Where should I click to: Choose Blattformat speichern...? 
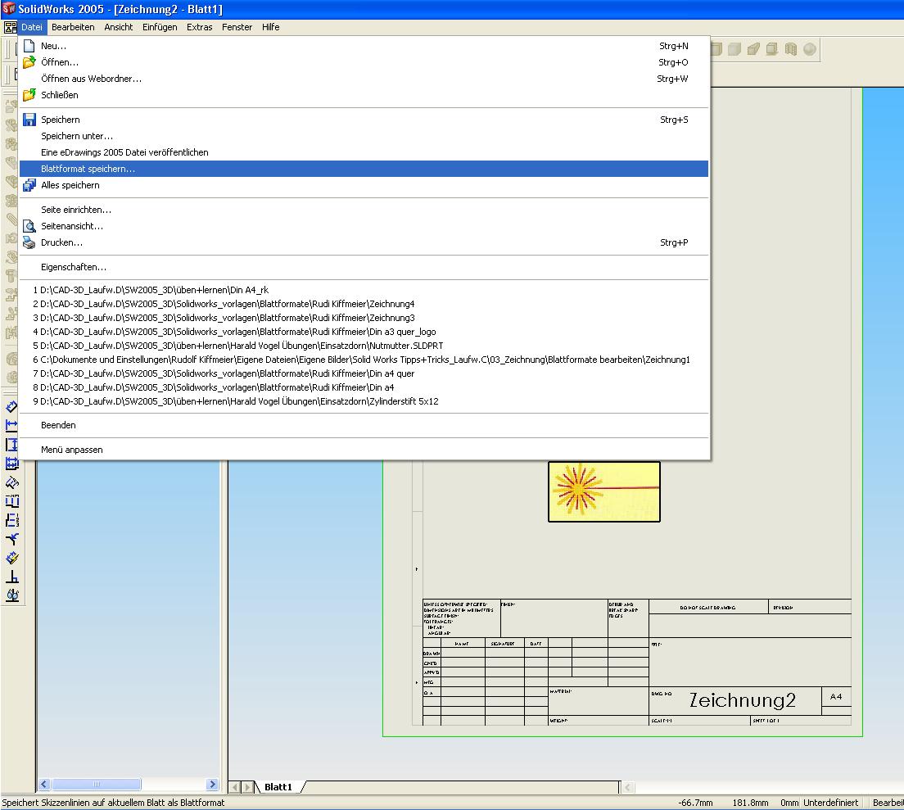[x=364, y=169]
